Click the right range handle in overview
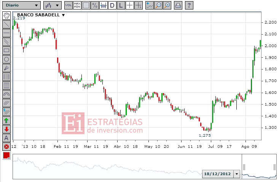Image resolution: width=279 pixels, height=182 pixels. click(x=275, y=167)
